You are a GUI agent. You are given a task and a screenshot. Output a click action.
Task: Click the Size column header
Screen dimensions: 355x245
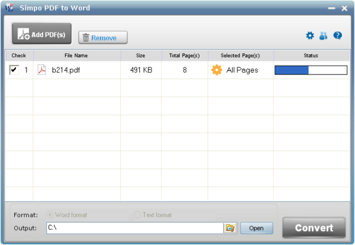click(x=141, y=56)
